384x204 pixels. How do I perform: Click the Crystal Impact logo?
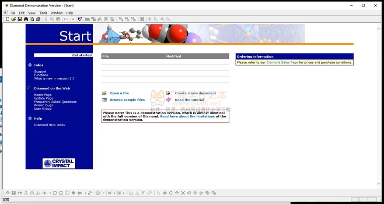coord(59,163)
